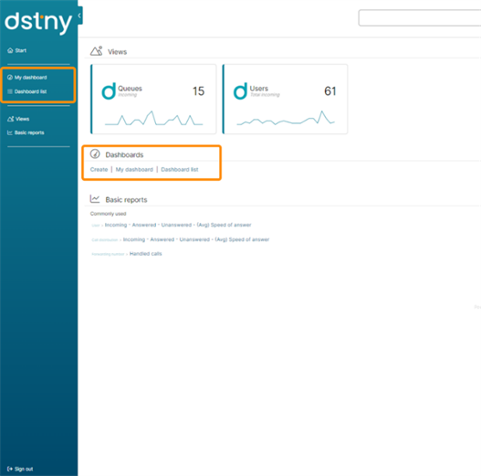
Task: Select Views in the sidebar menu
Action: click(18, 119)
